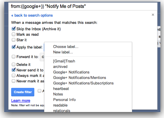Close the filter dialog with the X
The width and height of the screenshot is (164, 118).
(x=153, y=15)
